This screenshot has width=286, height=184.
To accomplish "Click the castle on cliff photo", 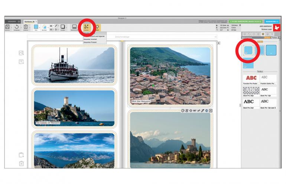I will (x=74, y=108).
